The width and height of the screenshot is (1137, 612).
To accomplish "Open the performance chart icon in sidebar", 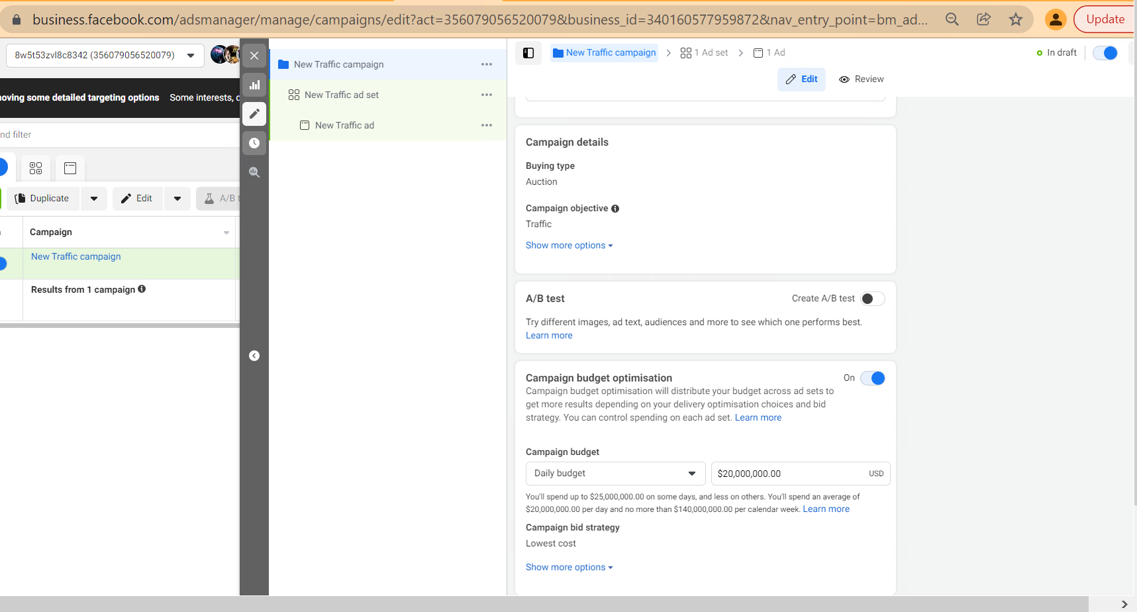I will pyautogui.click(x=254, y=85).
